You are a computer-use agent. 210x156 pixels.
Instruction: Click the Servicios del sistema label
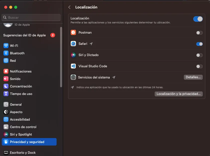[x=94, y=77]
